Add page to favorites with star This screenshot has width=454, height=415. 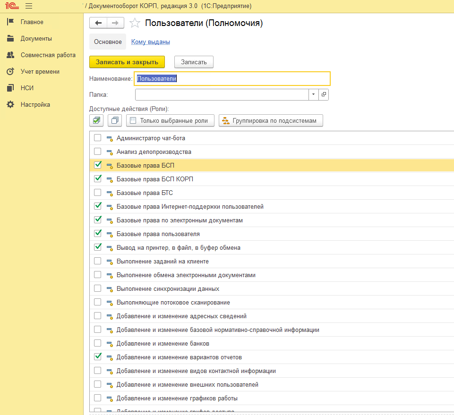tap(135, 23)
